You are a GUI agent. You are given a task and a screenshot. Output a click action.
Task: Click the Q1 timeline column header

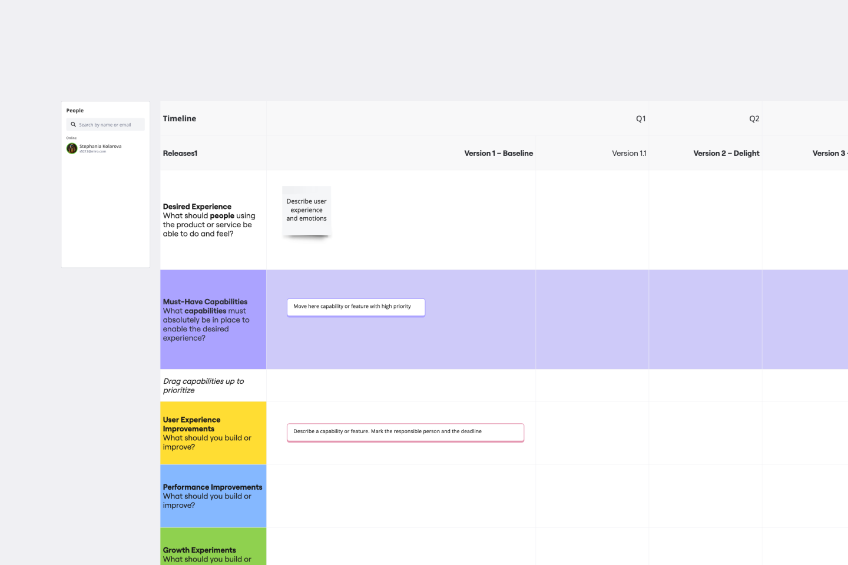pyautogui.click(x=641, y=119)
